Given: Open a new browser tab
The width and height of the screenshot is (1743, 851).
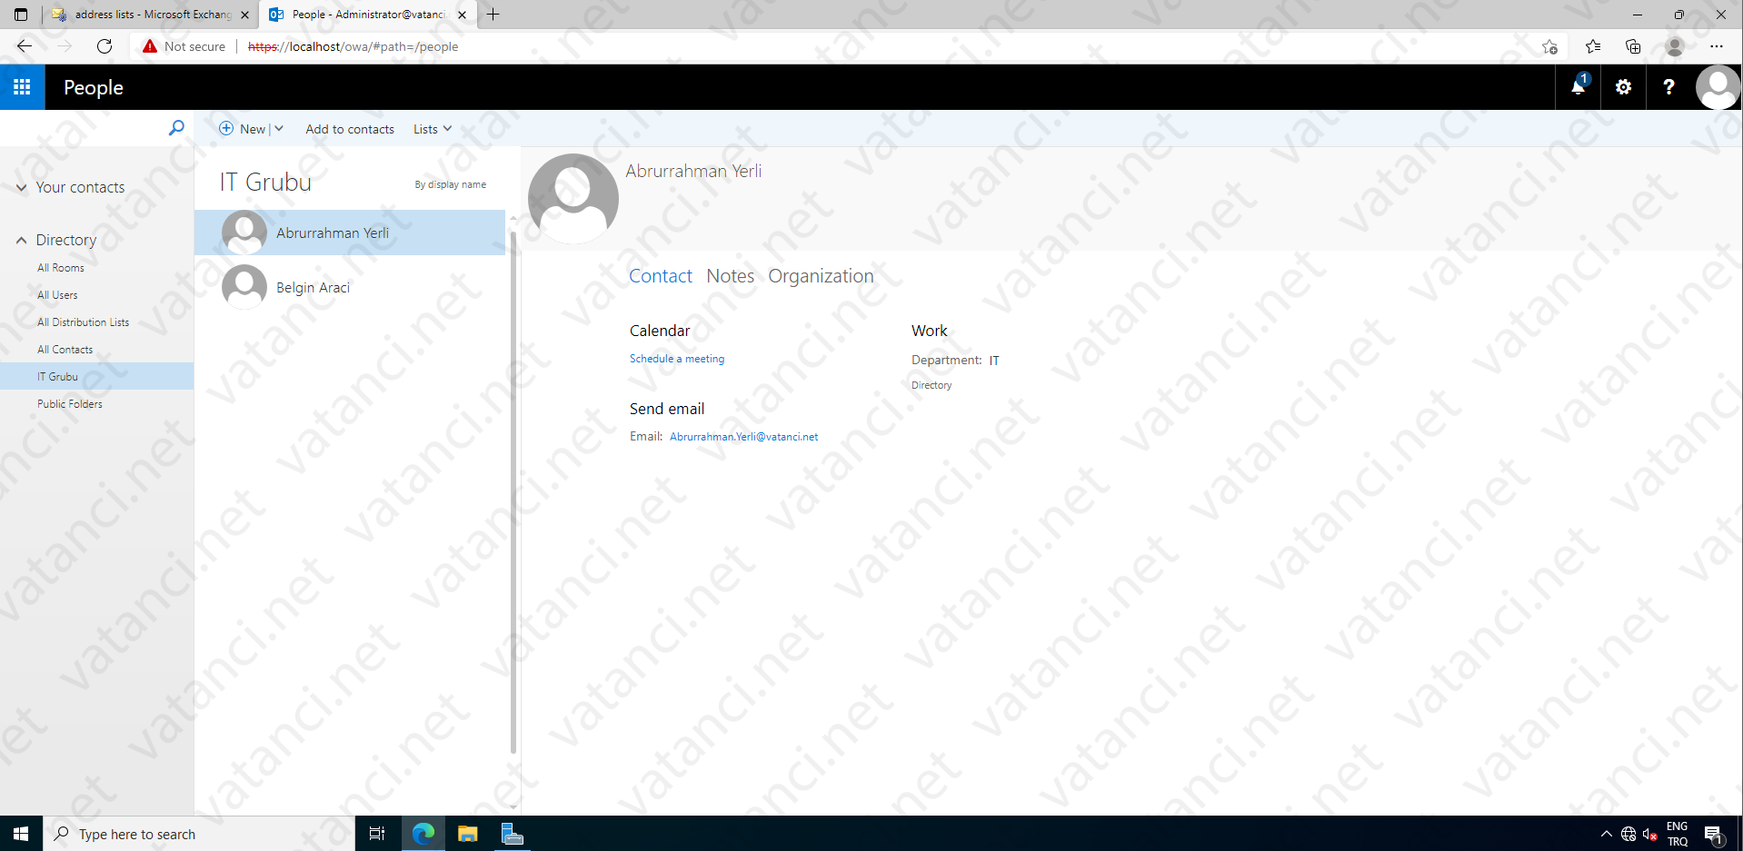Looking at the screenshot, I should (x=493, y=15).
